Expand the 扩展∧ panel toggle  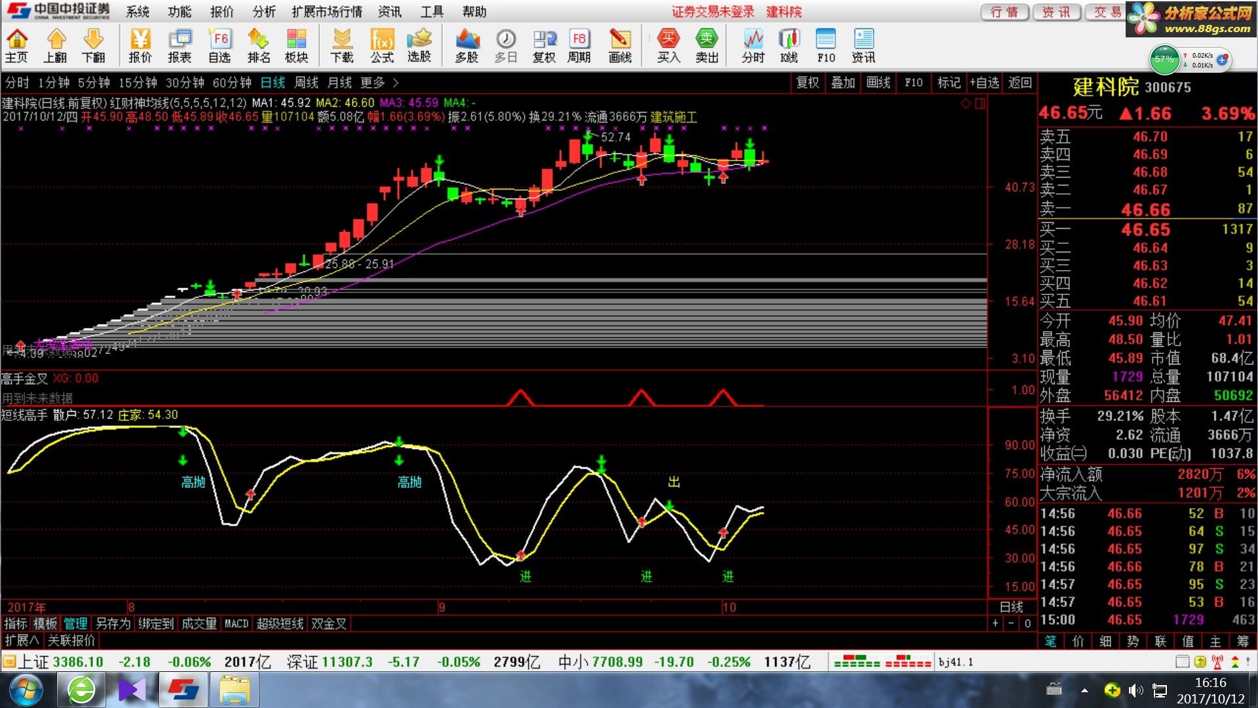(x=22, y=640)
